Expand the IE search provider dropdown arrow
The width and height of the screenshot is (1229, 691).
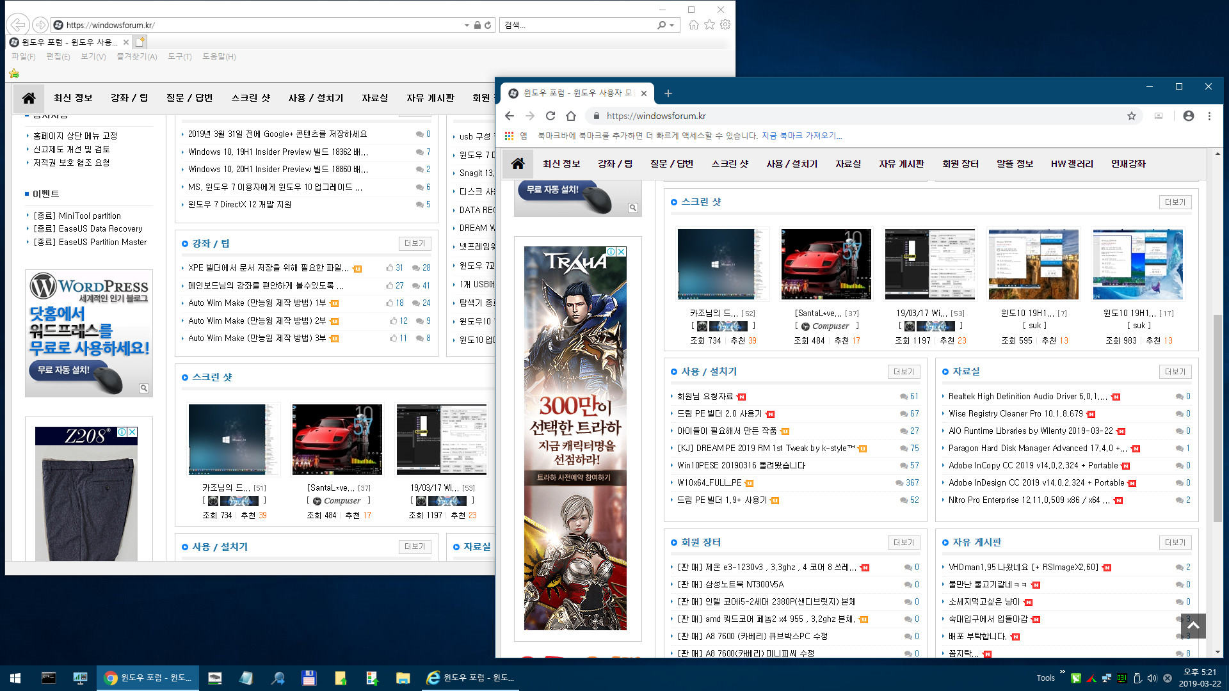[671, 25]
